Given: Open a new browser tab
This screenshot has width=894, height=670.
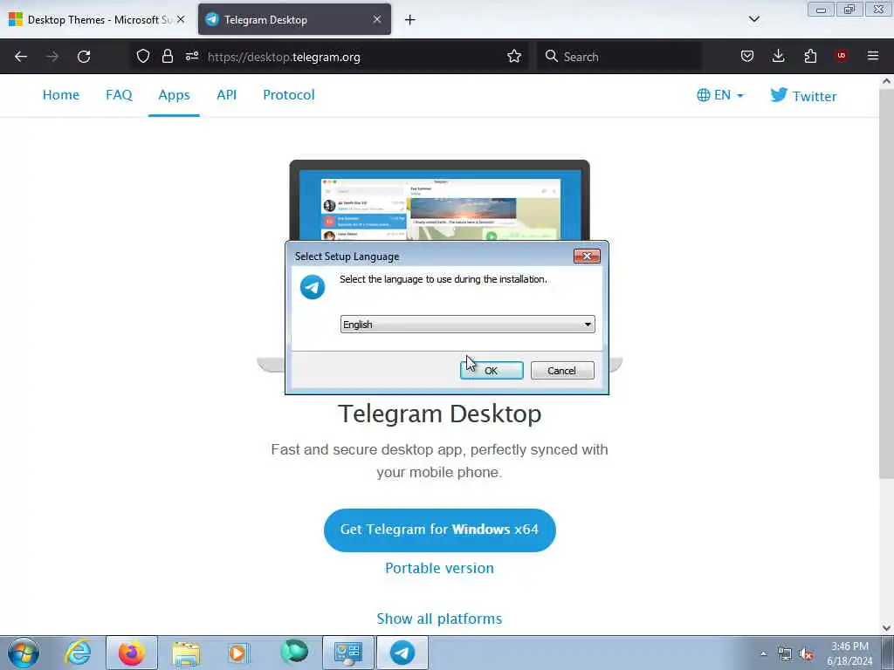Looking at the screenshot, I should click(410, 20).
